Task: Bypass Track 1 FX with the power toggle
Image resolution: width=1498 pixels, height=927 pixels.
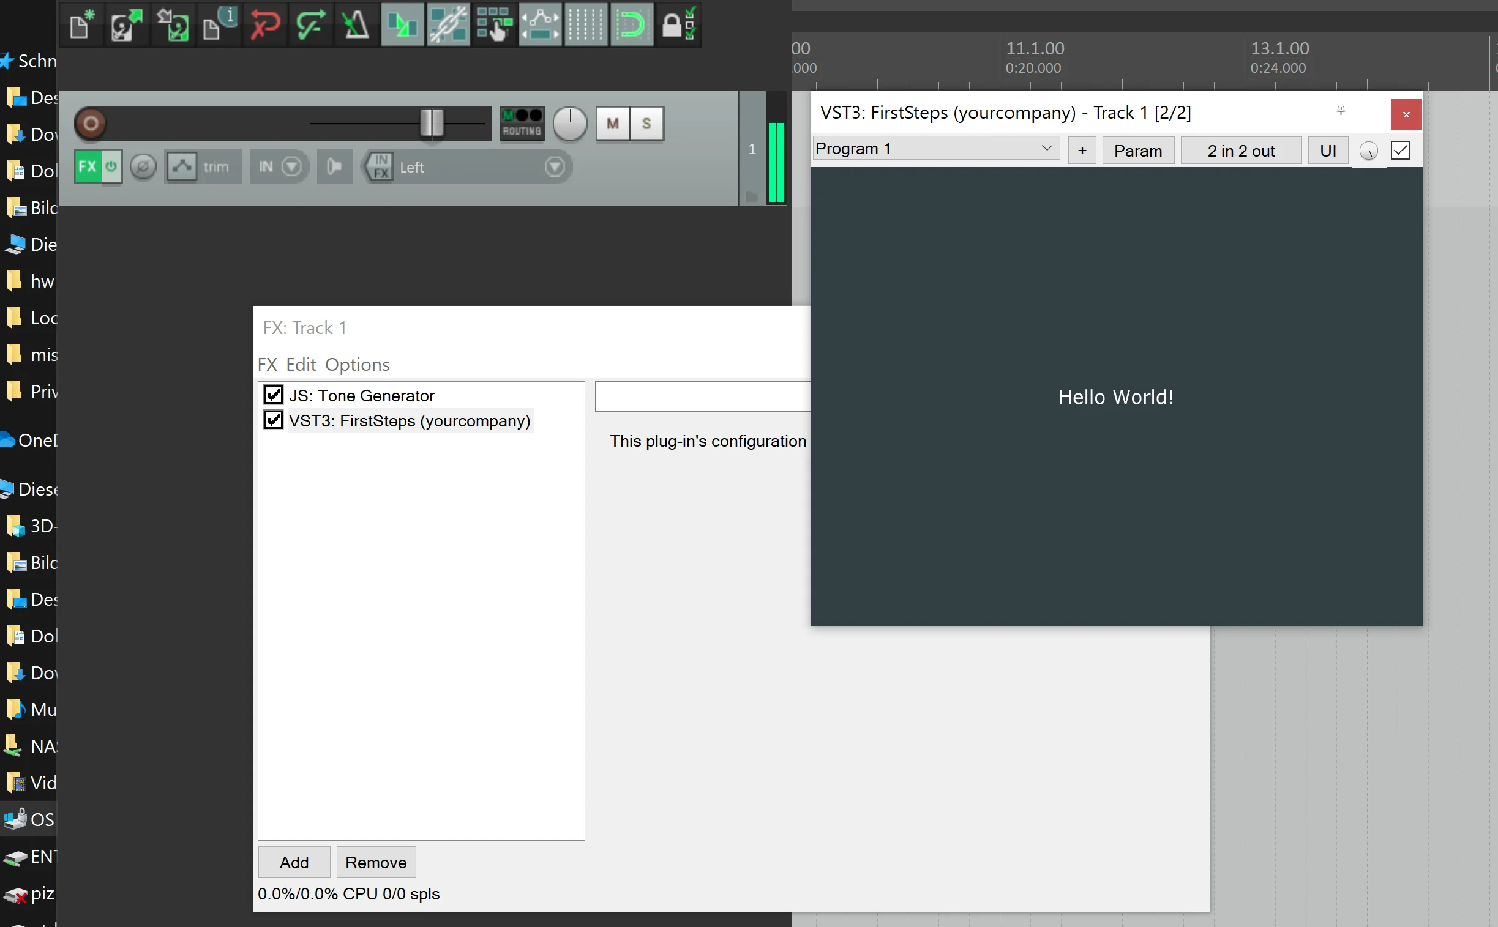Action: [x=111, y=167]
